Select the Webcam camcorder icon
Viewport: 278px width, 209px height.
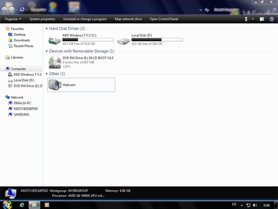pyautogui.click(x=55, y=85)
